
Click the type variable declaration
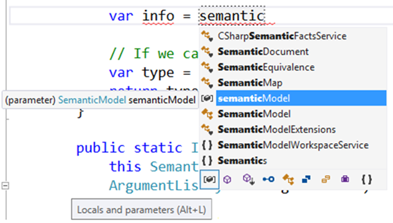158,72
